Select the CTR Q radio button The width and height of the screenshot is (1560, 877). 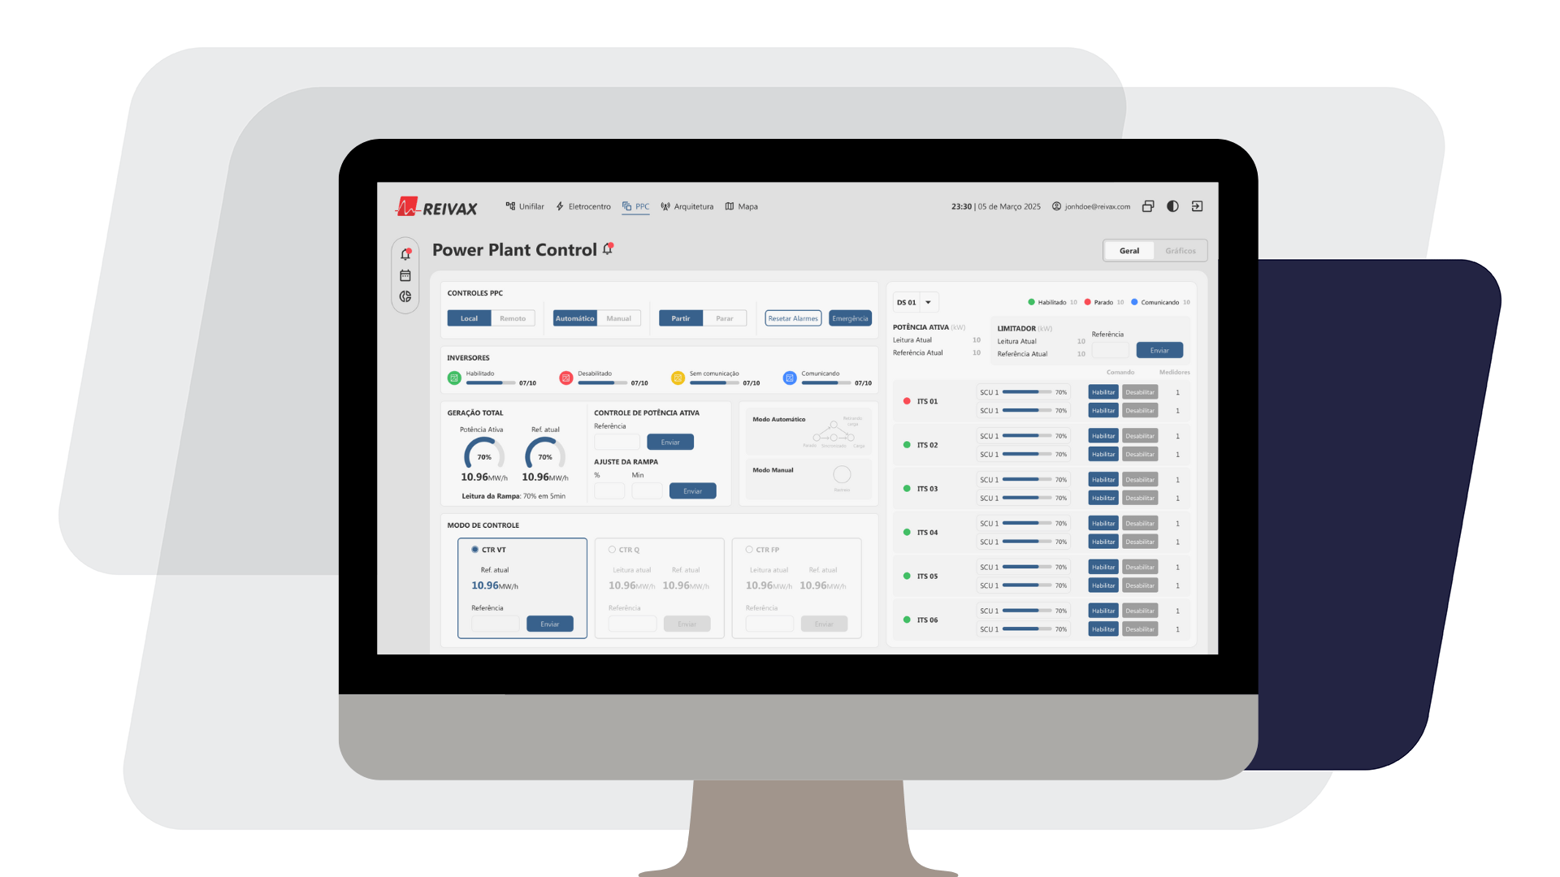[x=612, y=550]
